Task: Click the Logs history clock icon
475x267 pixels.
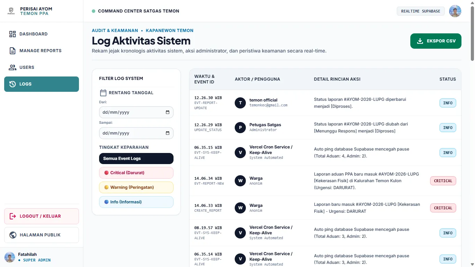Action: 13,84
